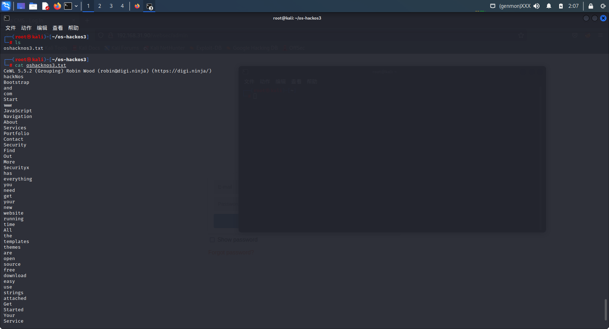
Task: Close the terminal window with blue X
Action: coord(603,18)
